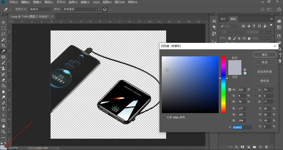Click the rainbow hue slider bar
Image resolution: width=283 pixels, height=150 pixels.
click(223, 85)
